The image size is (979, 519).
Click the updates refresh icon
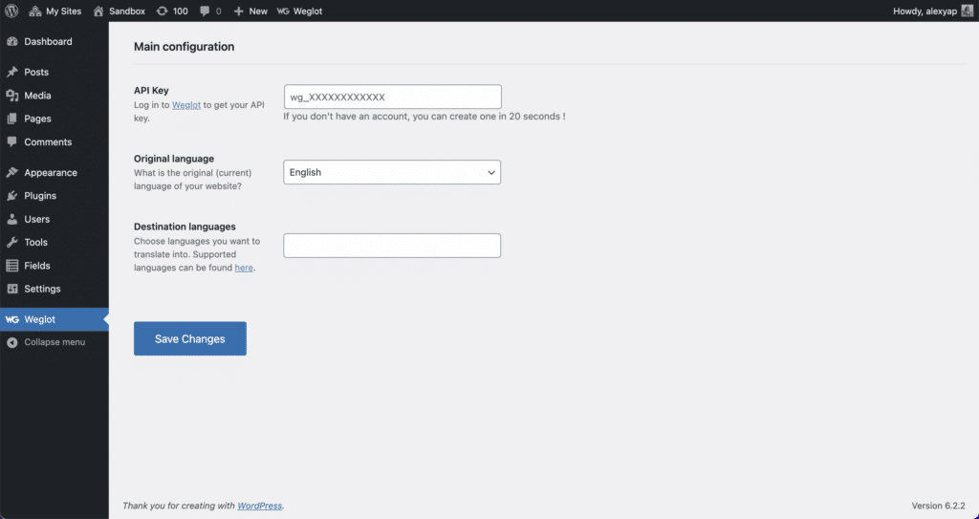click(162, 11)
